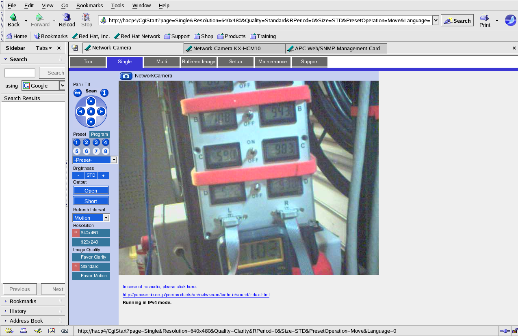Reload the current page
The height and width of the screenshot is (336, 518).
(x=67, y=20)
